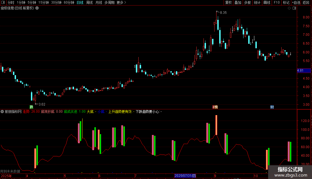Click the green 跌 event marker
312x179 pixels.
coord(31,107)
